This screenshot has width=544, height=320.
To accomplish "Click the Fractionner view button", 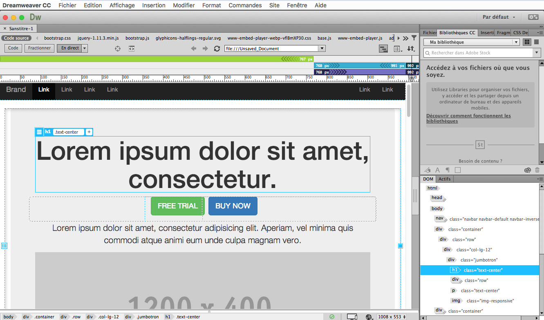I will [39, 48].
